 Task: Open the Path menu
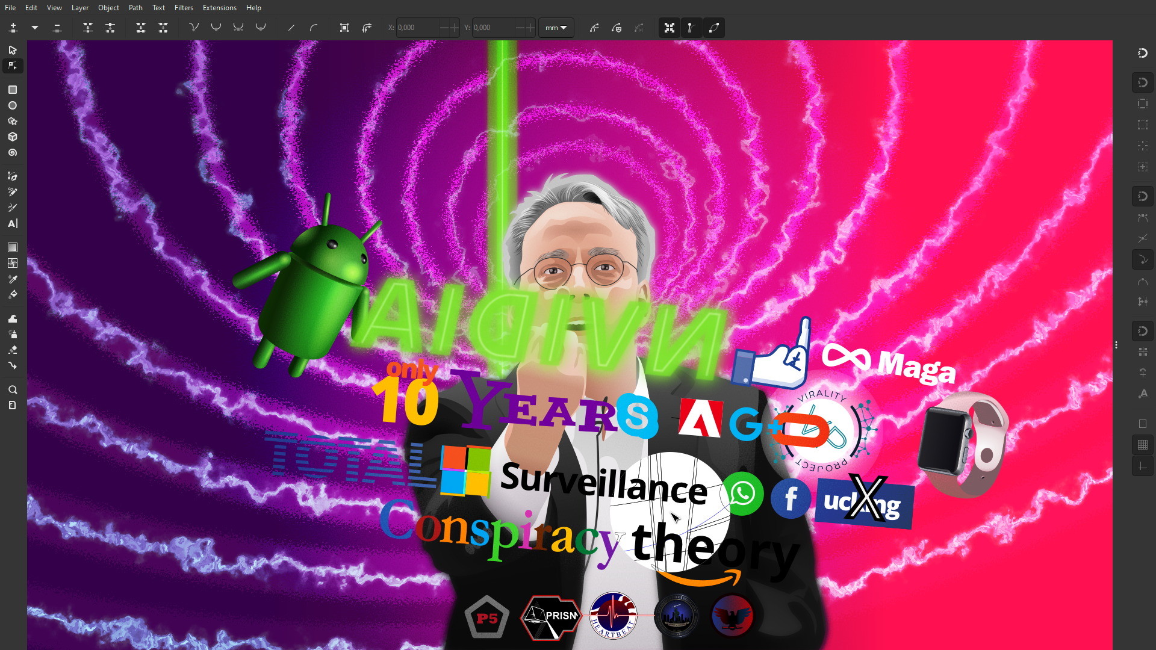pos(135,8)
